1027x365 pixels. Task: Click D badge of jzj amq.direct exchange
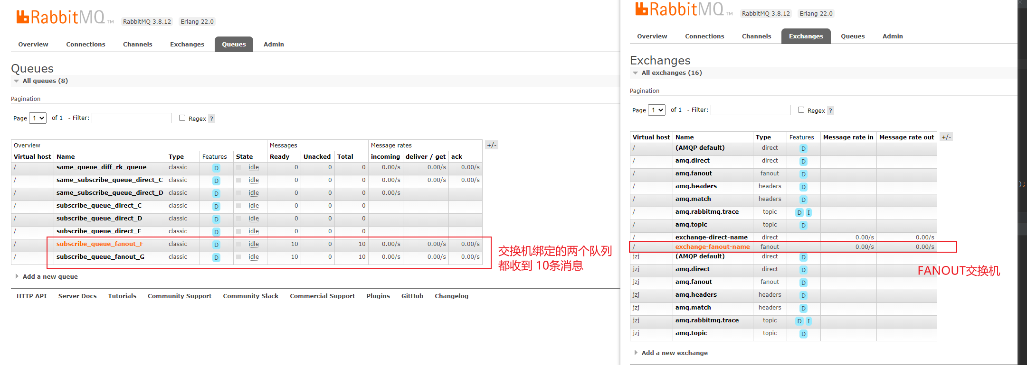coord(803,270)
